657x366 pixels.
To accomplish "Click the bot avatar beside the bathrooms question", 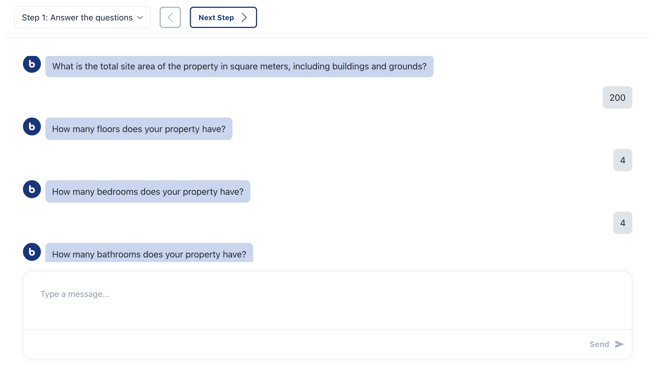I will (32, 252).
